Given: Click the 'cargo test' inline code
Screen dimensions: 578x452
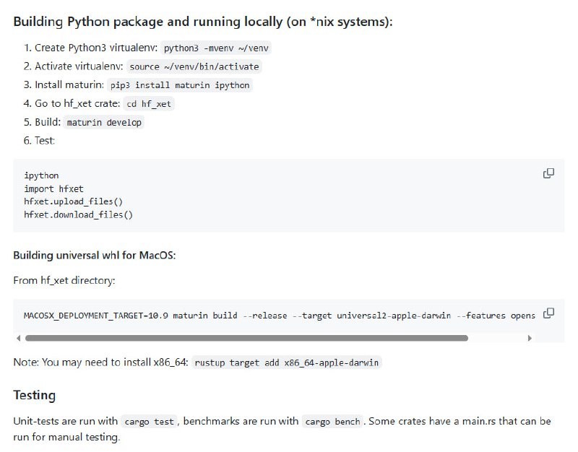Looking at the screenshot, I should (149, 422).
